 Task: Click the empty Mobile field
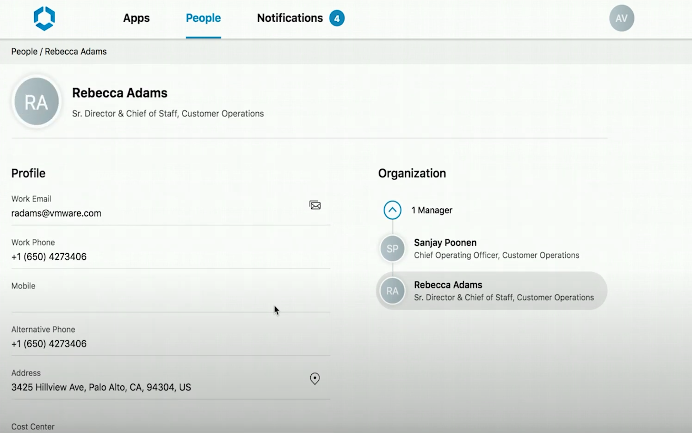[x=139, y=299]
